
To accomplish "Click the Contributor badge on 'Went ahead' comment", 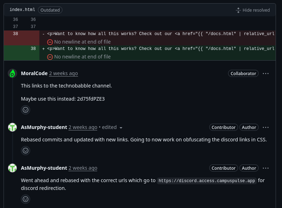I will (223, 168).
